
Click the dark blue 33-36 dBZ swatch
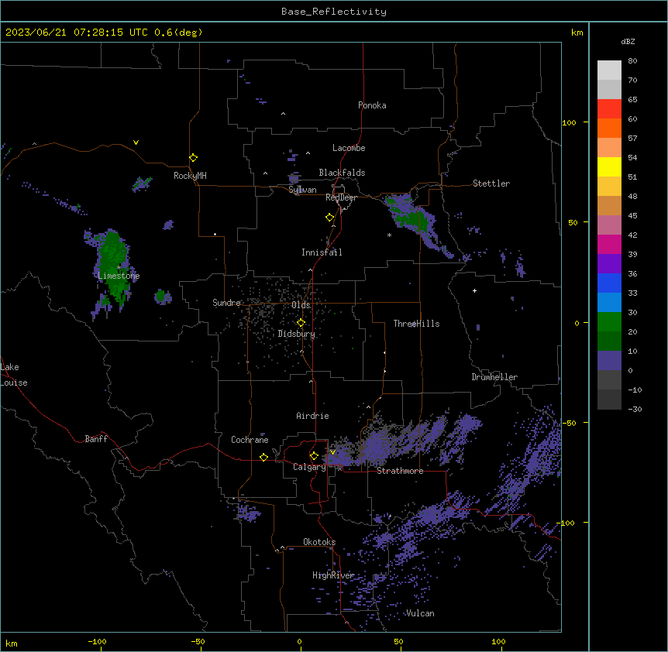click(x=609, y=283)
